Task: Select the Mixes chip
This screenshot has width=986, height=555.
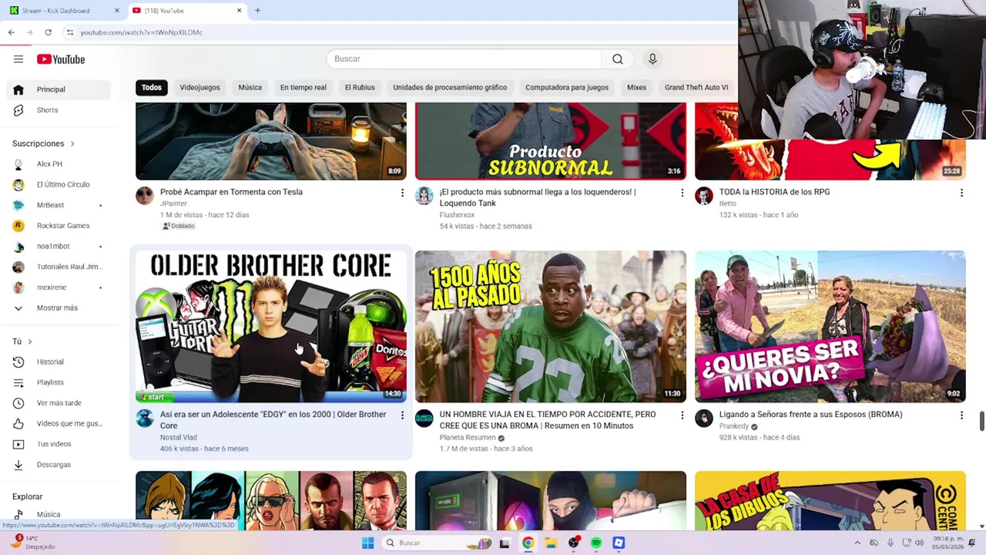Action: pos(636,87)
